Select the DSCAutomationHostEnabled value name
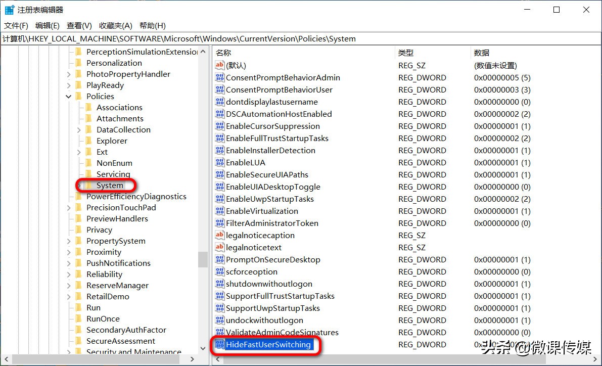 point(279,114)
